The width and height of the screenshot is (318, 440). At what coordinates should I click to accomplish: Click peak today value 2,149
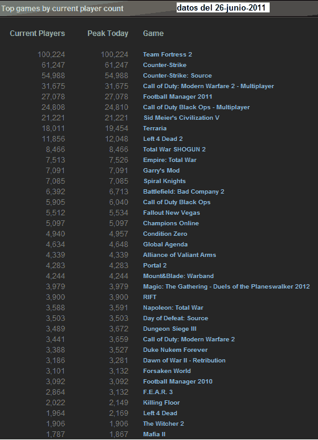[x=119, y=403]
